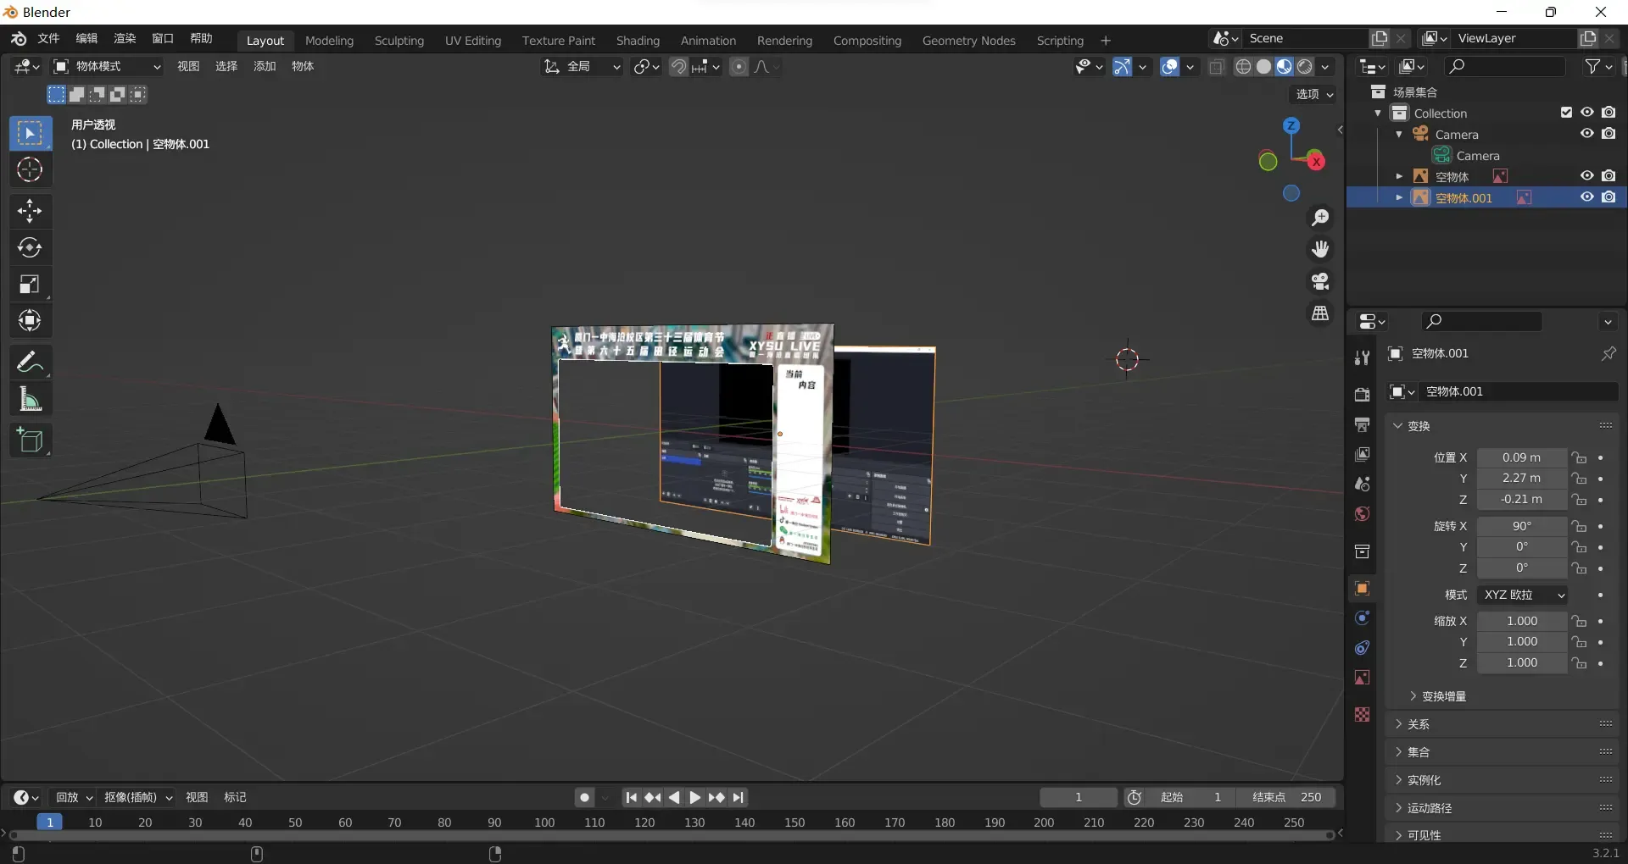Toggle viewport overlays display
1628x864 pixels.
click(x=1170, y=66)
